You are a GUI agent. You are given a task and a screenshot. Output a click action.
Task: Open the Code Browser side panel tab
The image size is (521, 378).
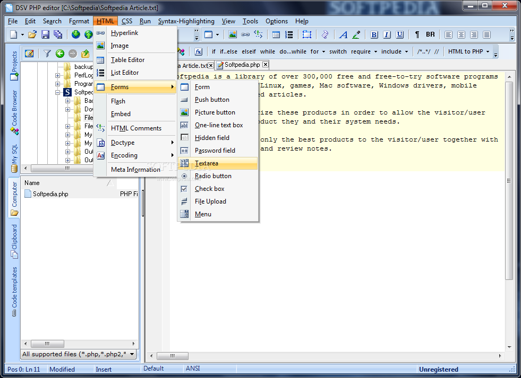coord(14,112)
